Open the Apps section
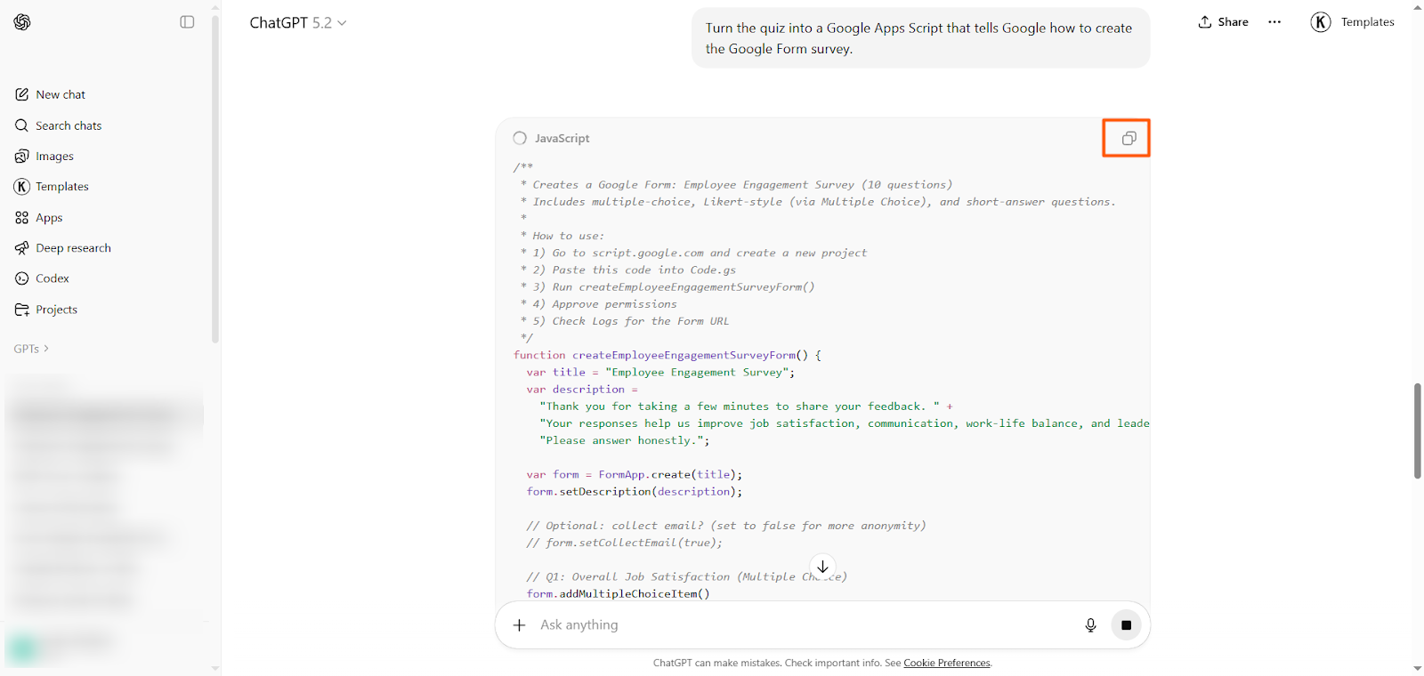1424x676 pixels. click(49, 218)
